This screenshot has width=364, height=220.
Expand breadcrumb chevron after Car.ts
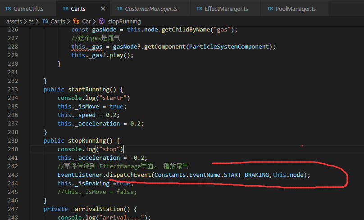[68, 22]
